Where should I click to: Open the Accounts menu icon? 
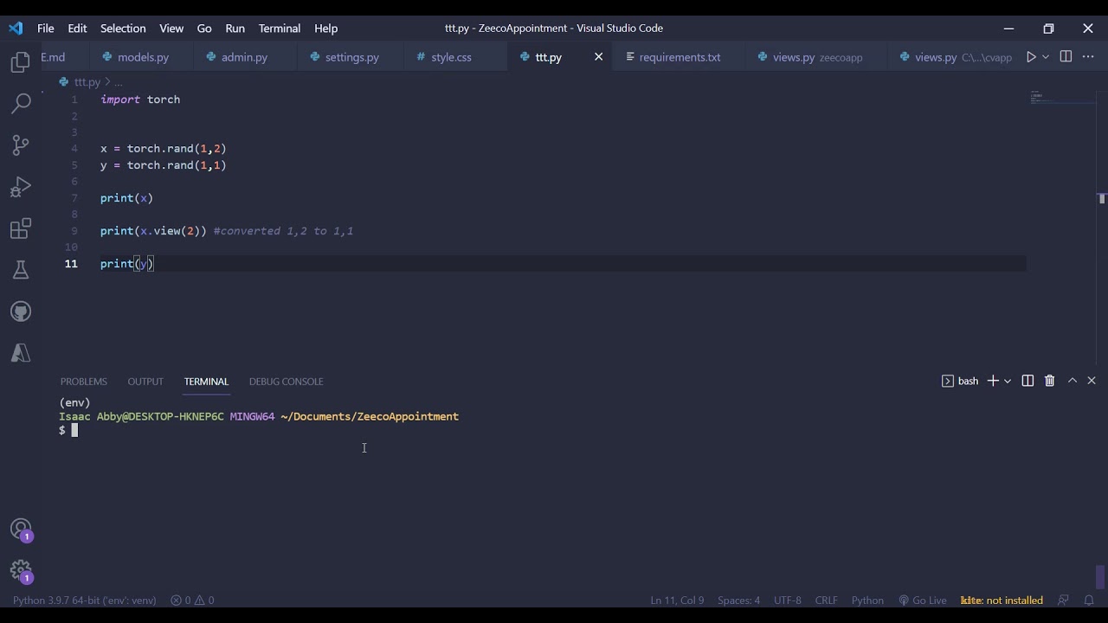click(x=21, y=530)
